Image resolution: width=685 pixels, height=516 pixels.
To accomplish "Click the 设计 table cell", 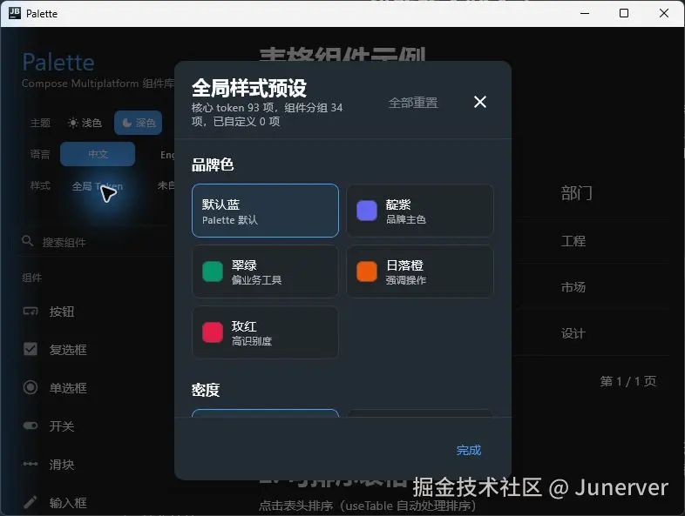I will pos(573,333).
